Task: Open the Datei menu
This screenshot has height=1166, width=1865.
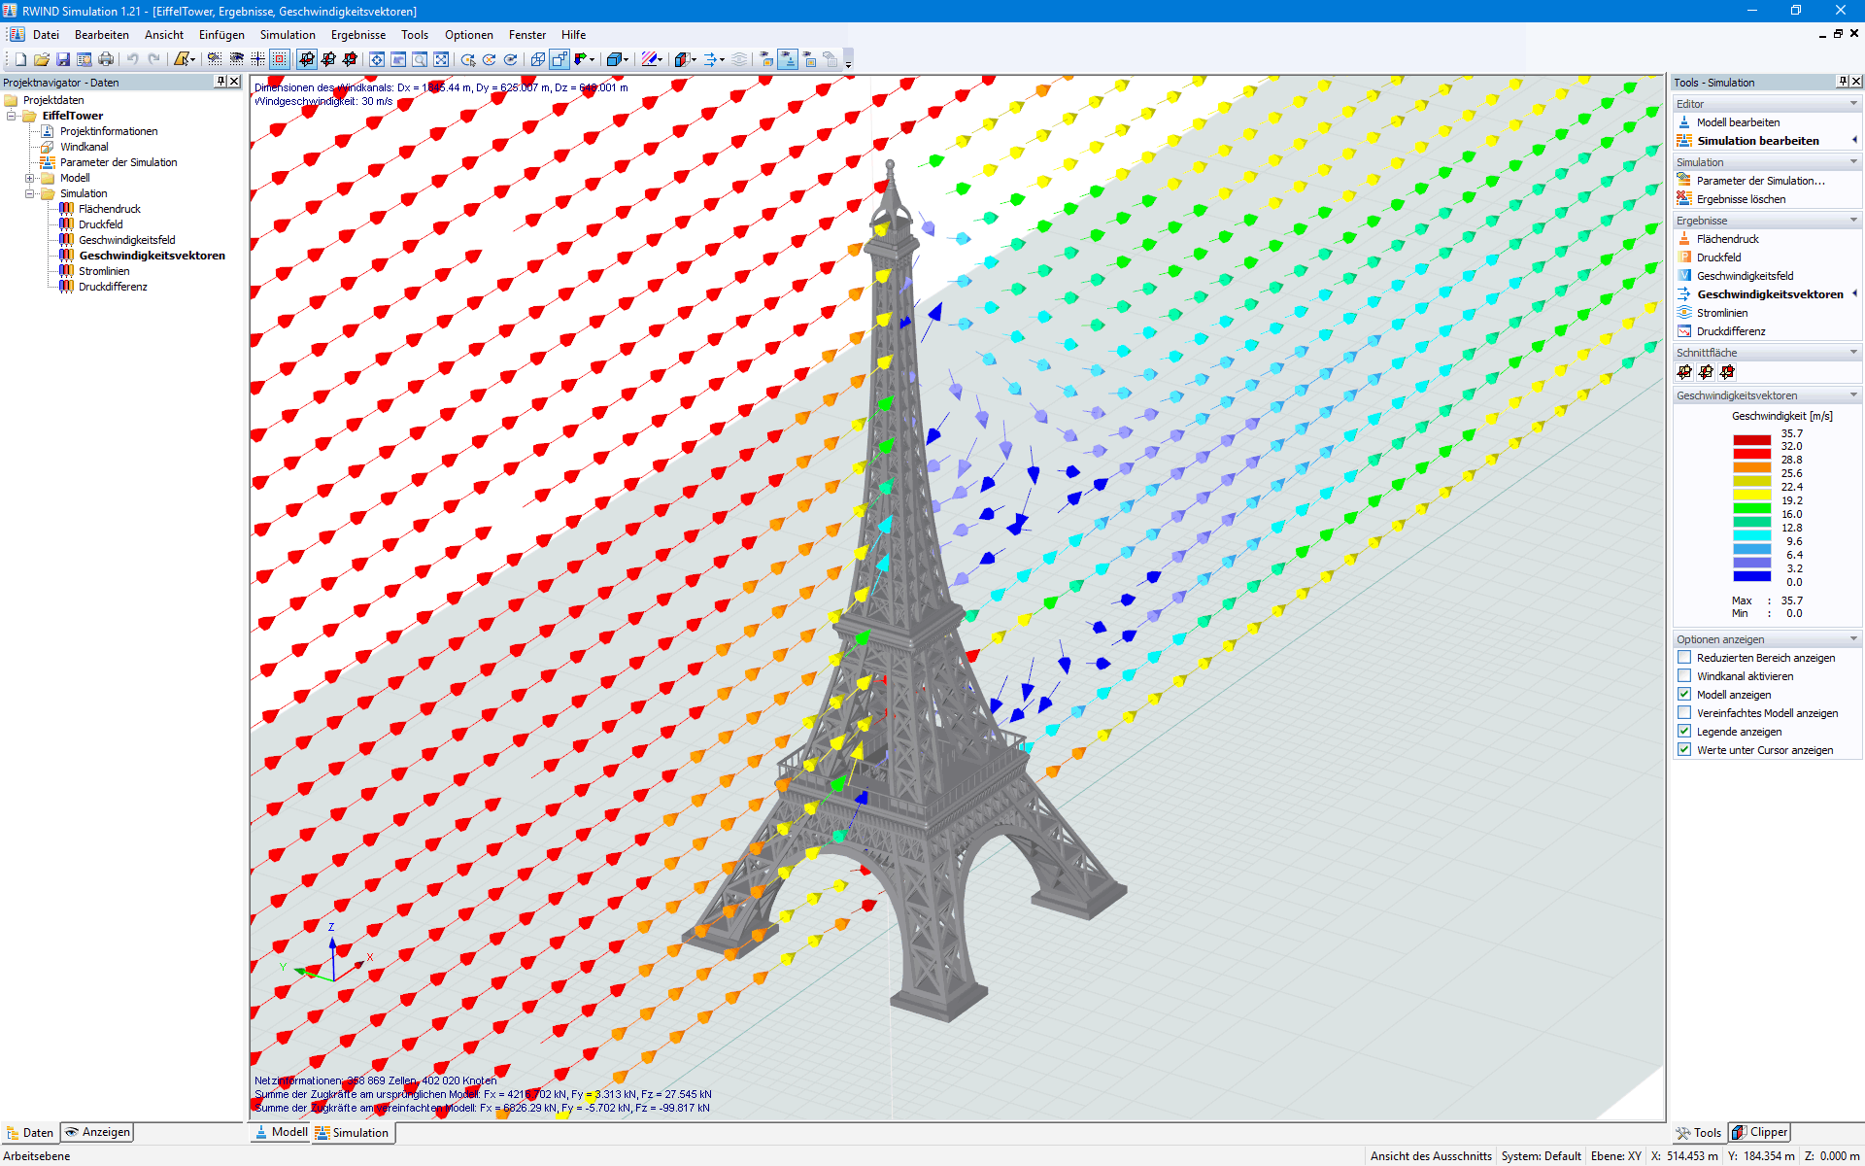Action: pyautogui.click(x=46, y=35)
